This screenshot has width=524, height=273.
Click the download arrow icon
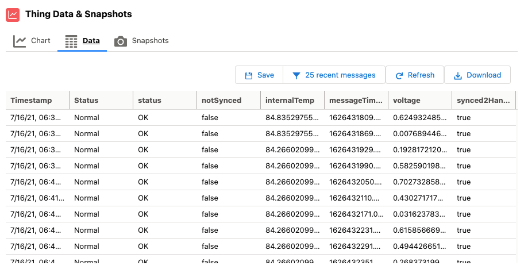458,76
